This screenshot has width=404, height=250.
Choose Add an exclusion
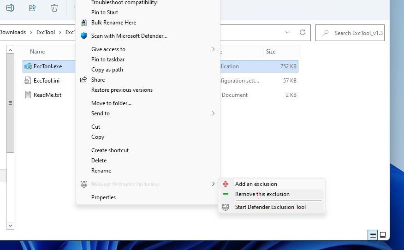[x=256, y=184]
